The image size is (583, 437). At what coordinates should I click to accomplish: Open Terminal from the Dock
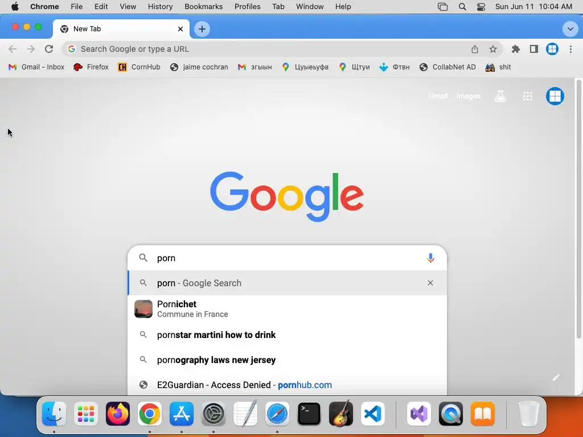309,414
